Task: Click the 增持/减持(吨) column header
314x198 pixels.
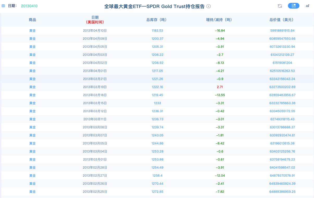Action: [x=220, y=20]
